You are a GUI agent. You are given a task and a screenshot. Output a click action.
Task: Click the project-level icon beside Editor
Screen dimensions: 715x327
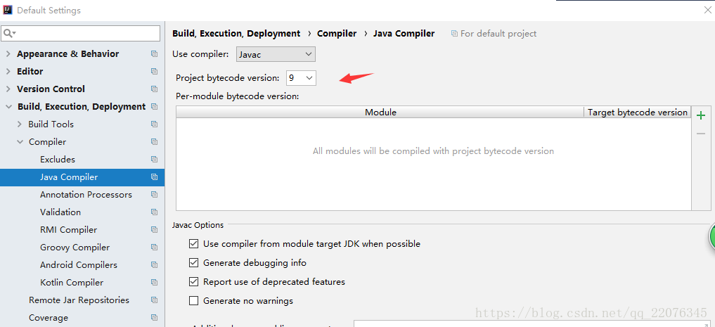154,72
